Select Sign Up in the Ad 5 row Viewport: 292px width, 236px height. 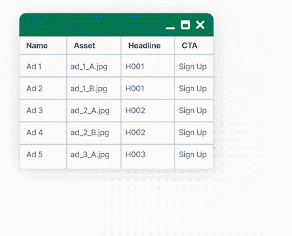[194, 156]
